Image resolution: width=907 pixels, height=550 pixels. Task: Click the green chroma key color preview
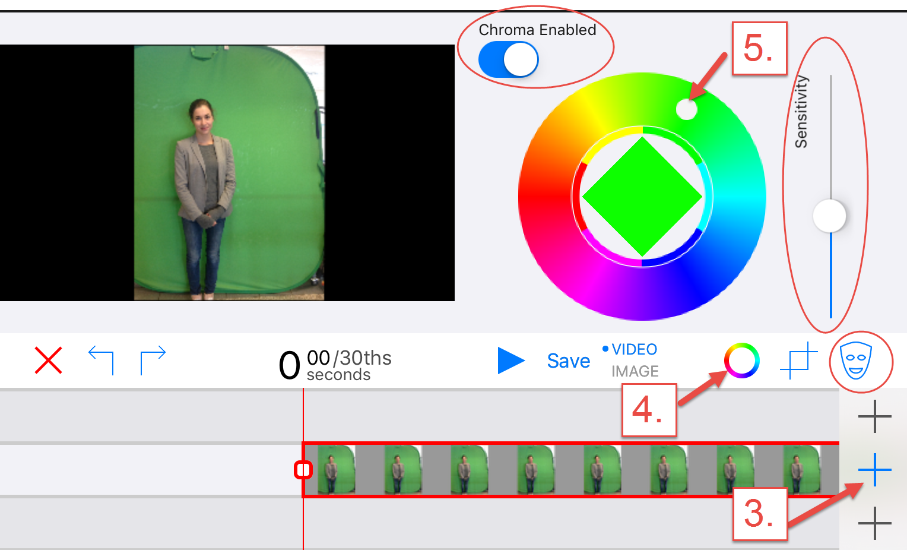tap(643, 196)
